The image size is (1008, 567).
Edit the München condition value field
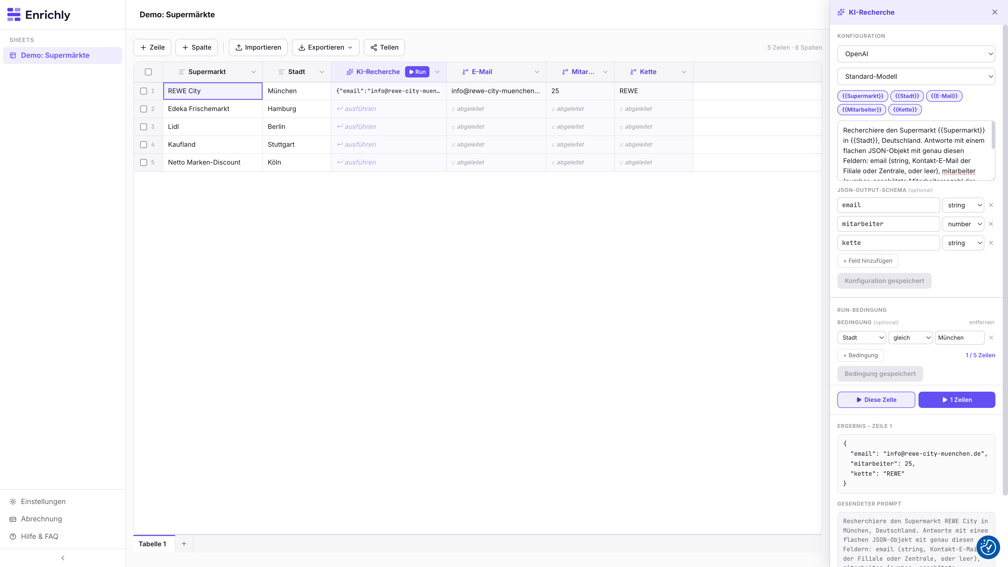tap(959, 338)
